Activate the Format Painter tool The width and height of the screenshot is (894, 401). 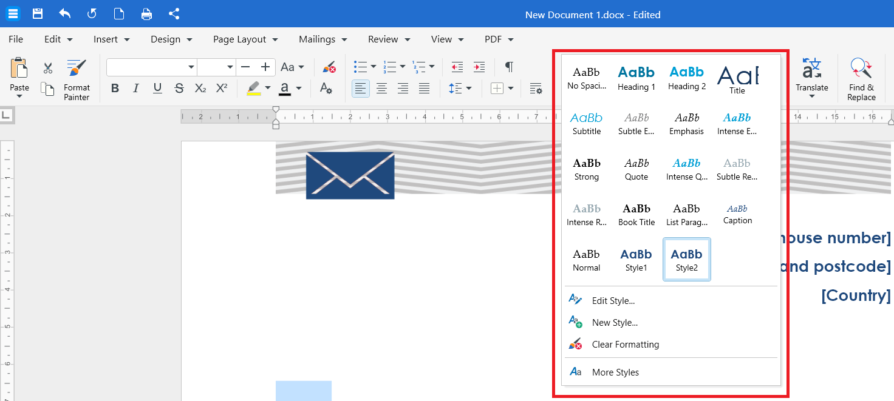[x=77, y=79]
